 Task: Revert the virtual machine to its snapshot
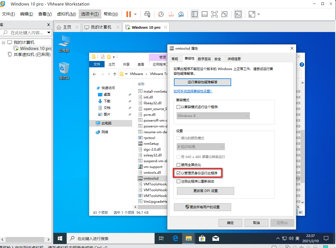171,14
